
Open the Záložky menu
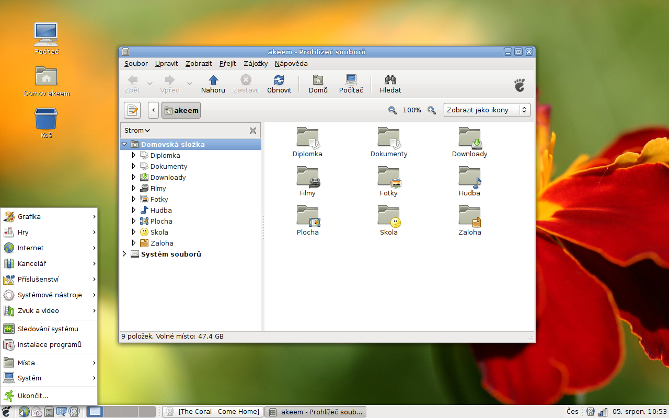[256, 64]
